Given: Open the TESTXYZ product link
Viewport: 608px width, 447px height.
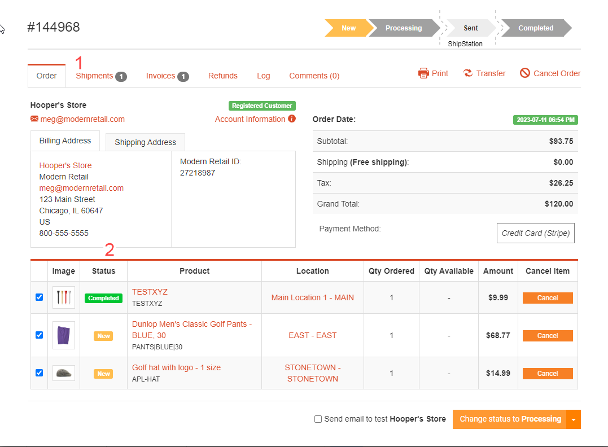Looking at the screenshot, I should [150, 292].
